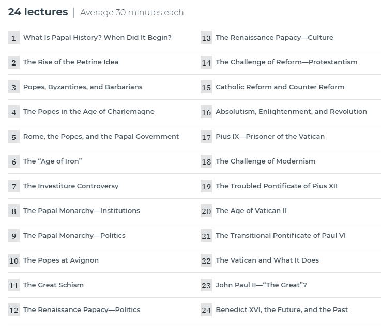The height and width of the screenshot is (326, 381).
Task: Open 'The Renaissance Papacy—Culture' lecture
Action: coord(275,38)
